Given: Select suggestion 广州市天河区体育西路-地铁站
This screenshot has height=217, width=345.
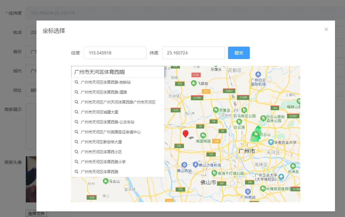Looking at the screenshot, I should (118, 82).
